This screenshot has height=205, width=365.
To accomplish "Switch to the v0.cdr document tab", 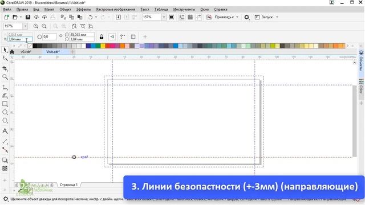I will [26, 52].
